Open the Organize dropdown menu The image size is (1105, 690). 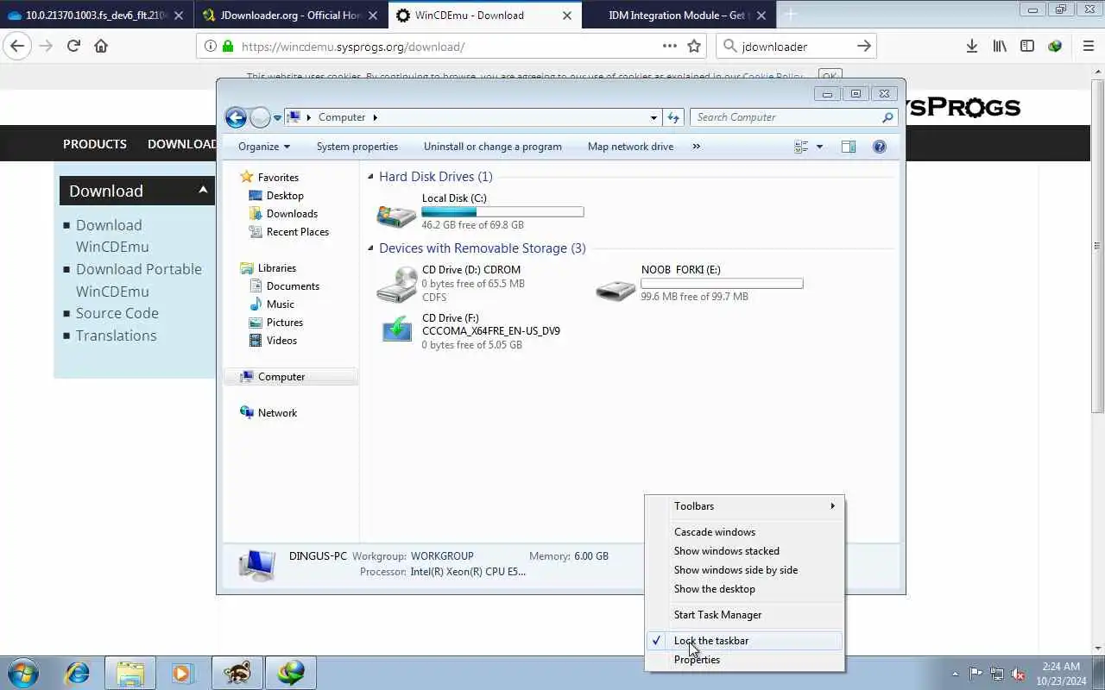[264, 147]
